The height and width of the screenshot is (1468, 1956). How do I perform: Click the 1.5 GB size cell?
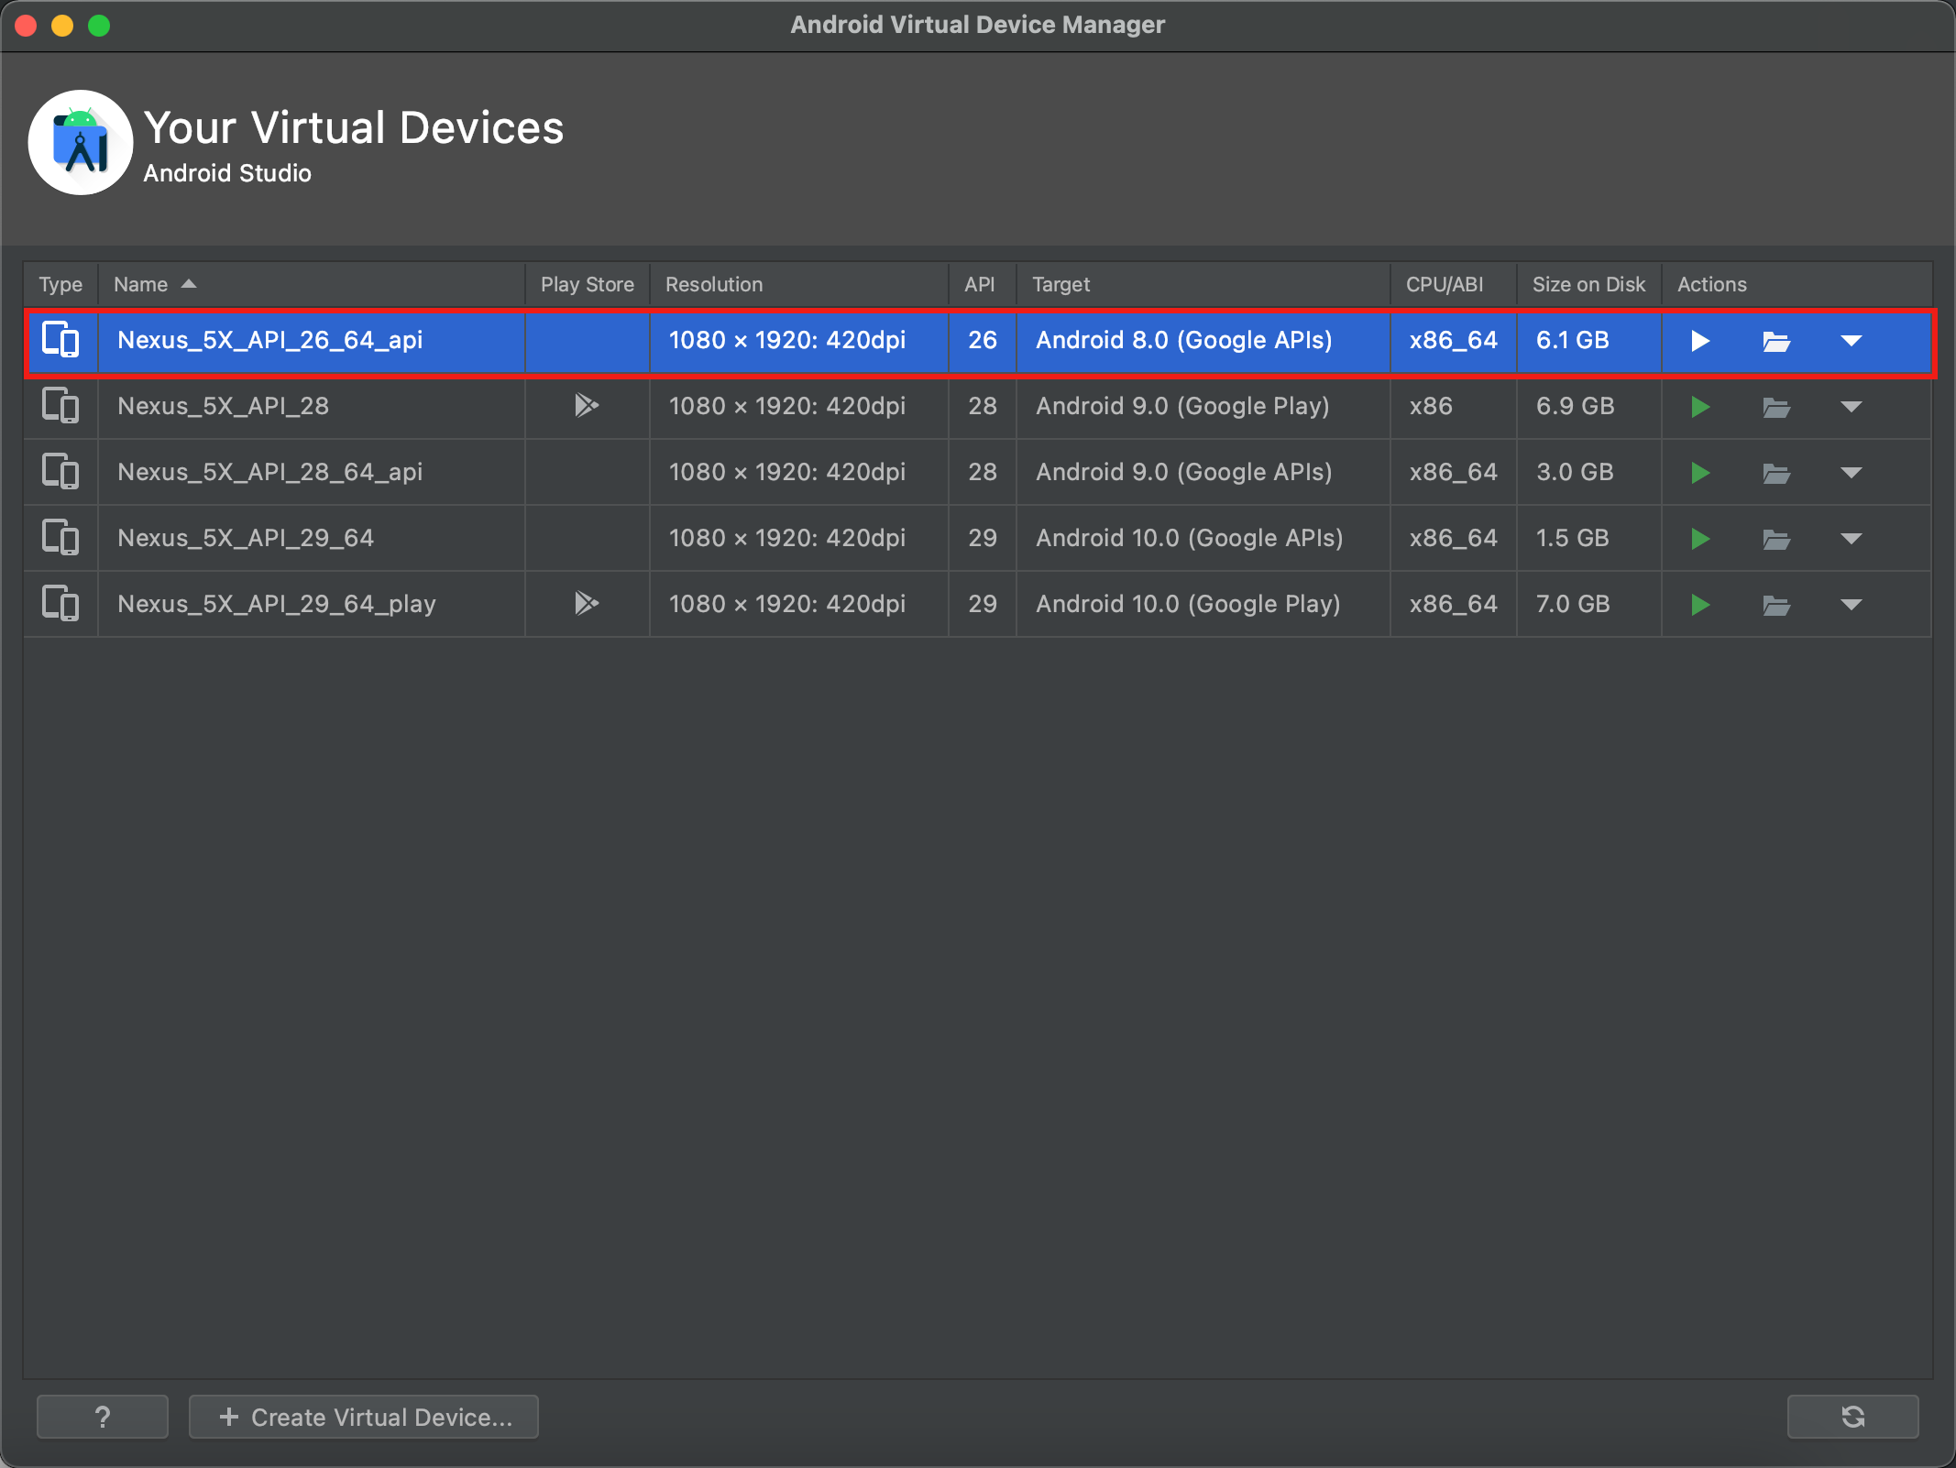(1589, 538)
